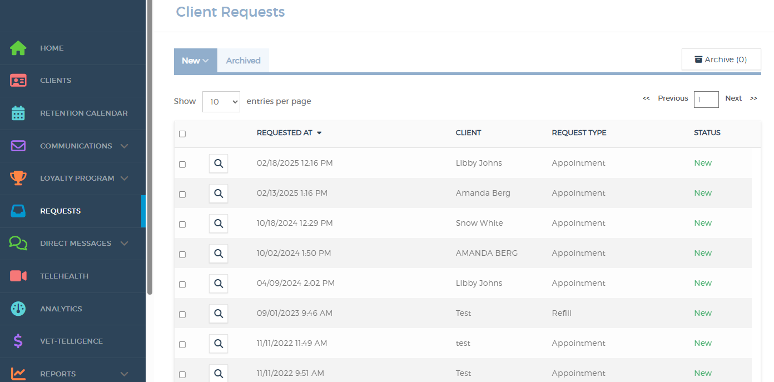Viewport: 774px width, 382px height.
Task: Select the checkbox for Snow White's request
Action: (x=182, y=224)
